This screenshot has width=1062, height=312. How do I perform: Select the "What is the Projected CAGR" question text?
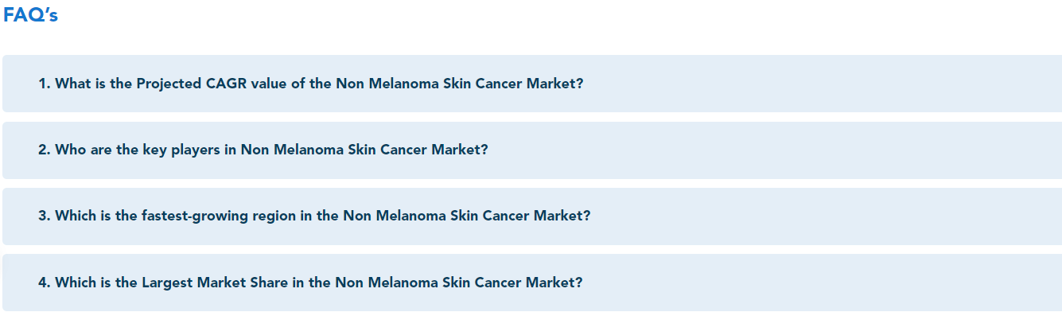pyautogui.click(x=151, y=84)
